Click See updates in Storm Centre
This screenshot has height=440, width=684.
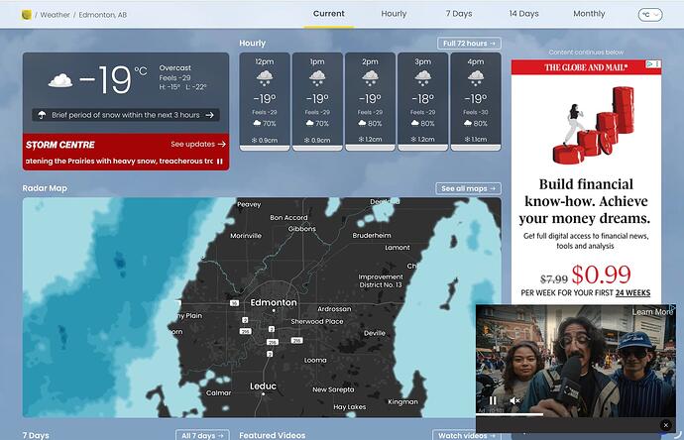197,144
